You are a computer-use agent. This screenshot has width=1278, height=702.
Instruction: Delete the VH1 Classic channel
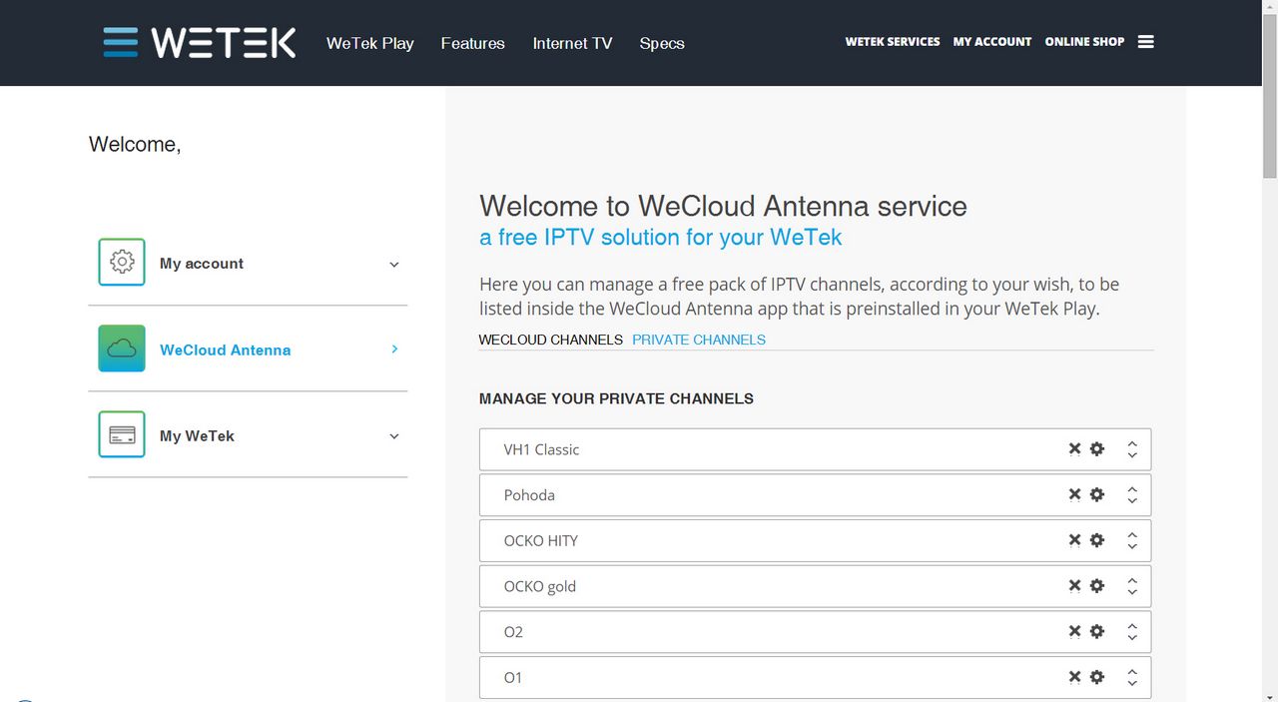[1075, 448]
